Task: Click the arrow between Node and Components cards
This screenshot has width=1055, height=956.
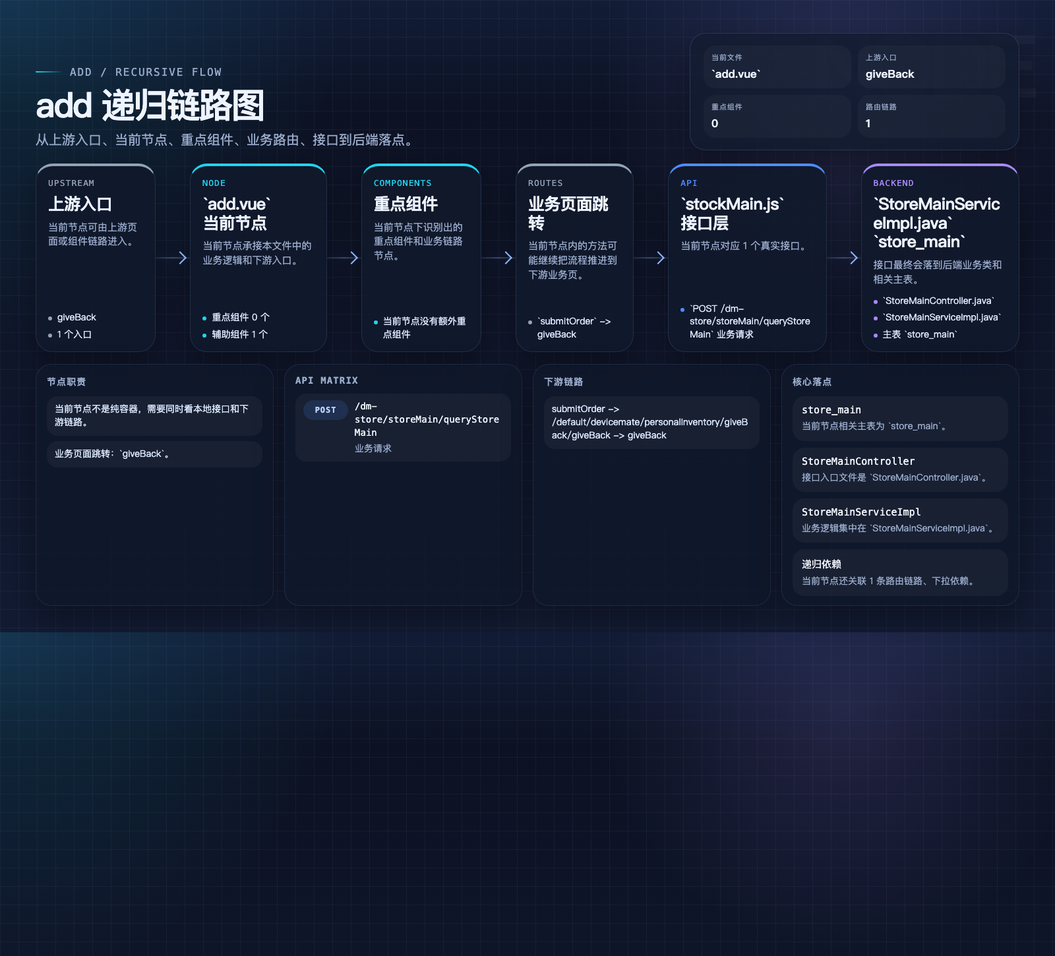Action: (344, 258)
